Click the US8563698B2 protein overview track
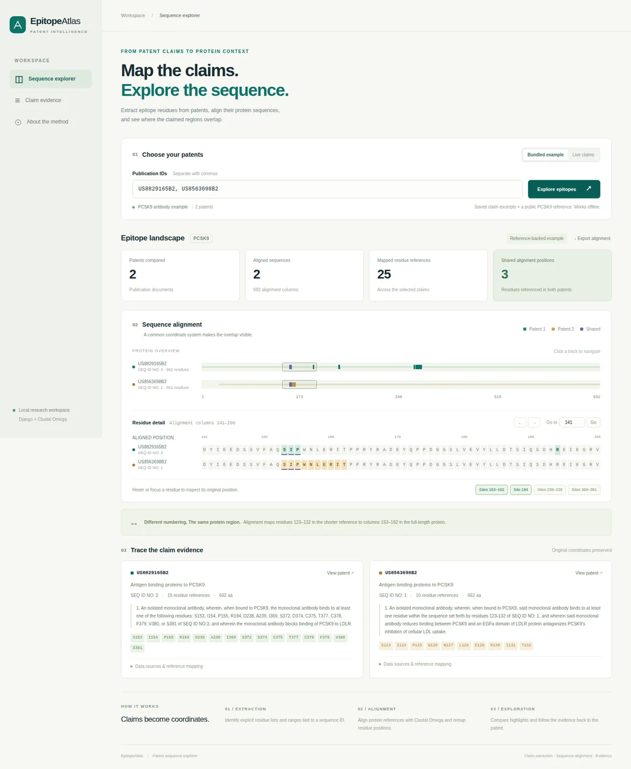Viewport: 631px width, 769px height. tap(401, 385)
